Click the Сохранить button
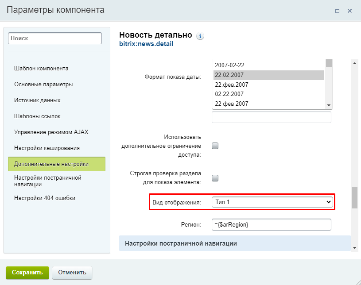The width and height of the screenshot is (361, 285). click(x=27, y=273)
